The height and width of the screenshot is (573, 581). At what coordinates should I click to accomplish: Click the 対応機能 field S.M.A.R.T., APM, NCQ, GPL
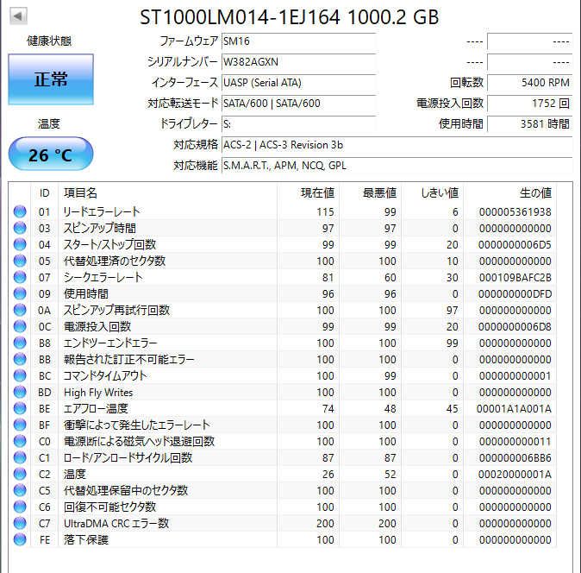tap(397, 166)
